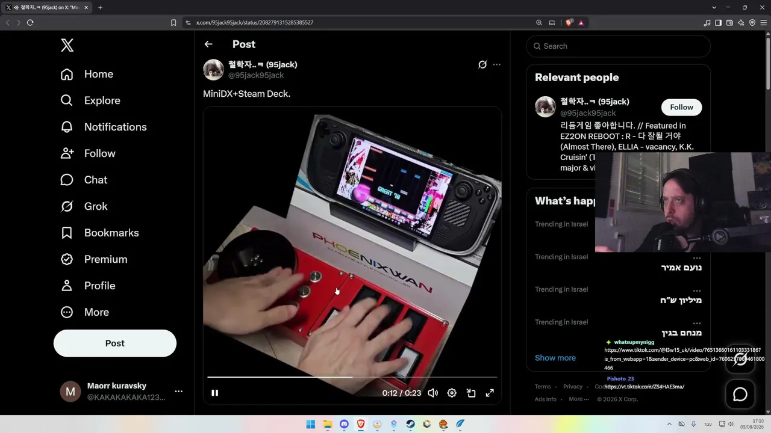771x433 pixels.
Task: Open the post author's avatar
Action: point(213,70)
